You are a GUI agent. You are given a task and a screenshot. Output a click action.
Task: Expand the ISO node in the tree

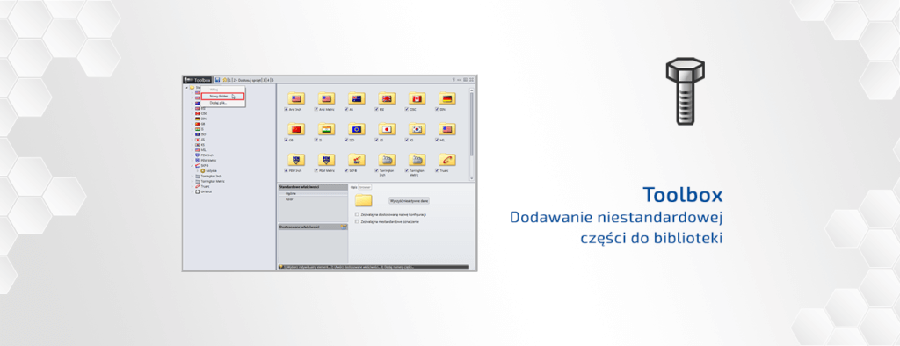pos(192,134)
